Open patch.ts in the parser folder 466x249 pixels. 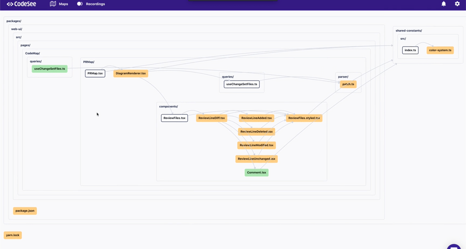(x=348, y=84)
